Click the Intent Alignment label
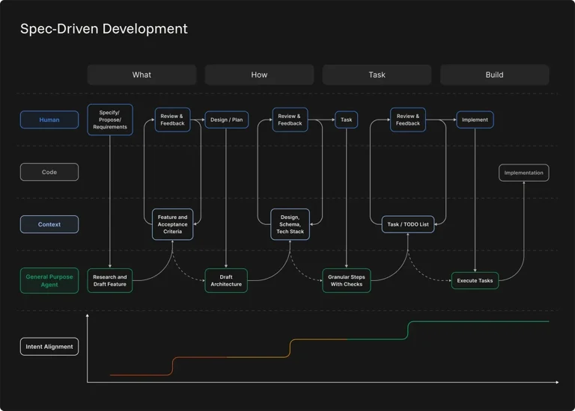 49,347
